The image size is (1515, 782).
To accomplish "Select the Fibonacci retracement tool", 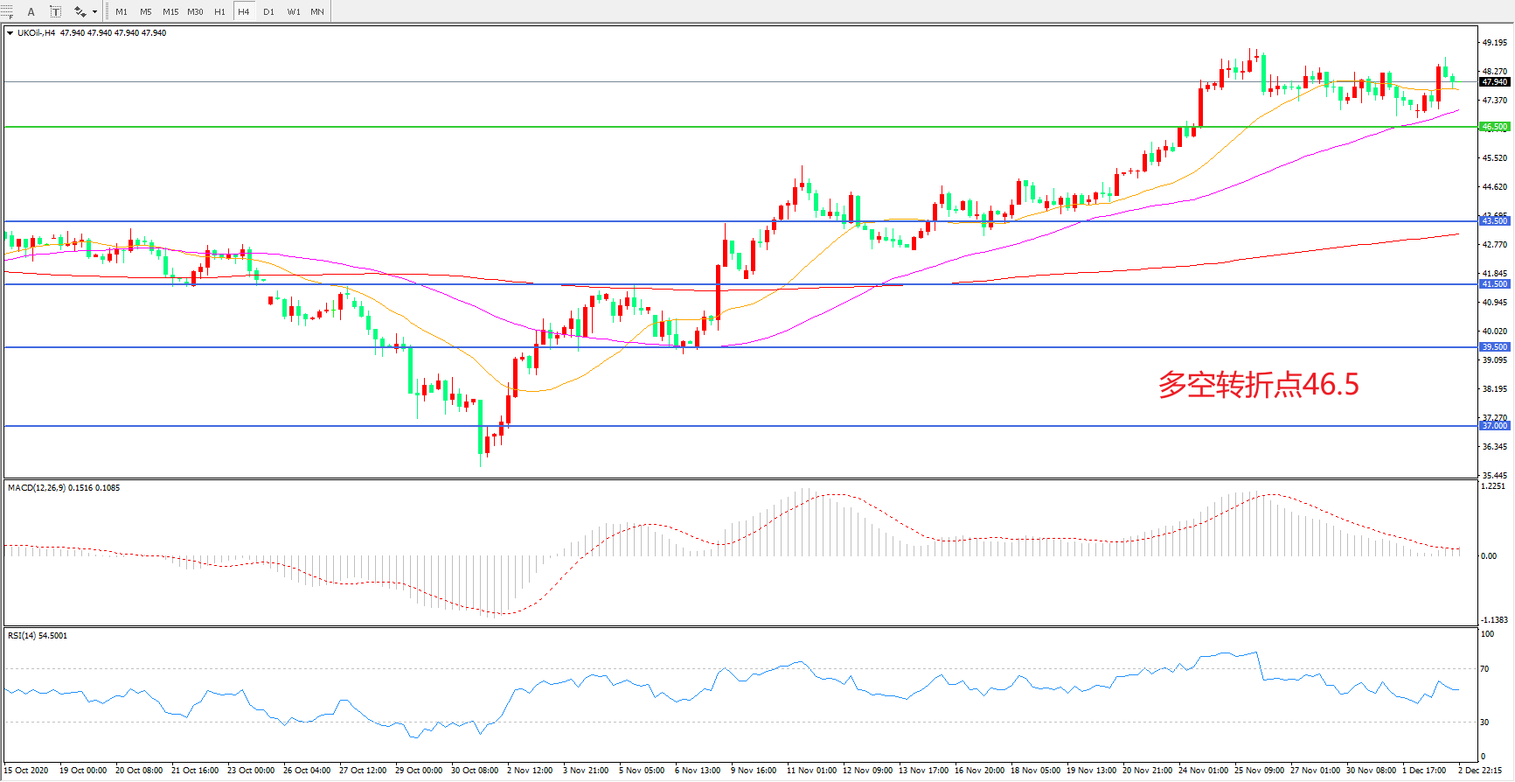I will (x=7, y=11).
